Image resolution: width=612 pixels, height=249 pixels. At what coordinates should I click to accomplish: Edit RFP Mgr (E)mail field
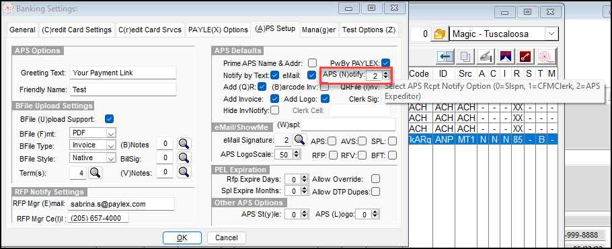(x=120, y=204)
